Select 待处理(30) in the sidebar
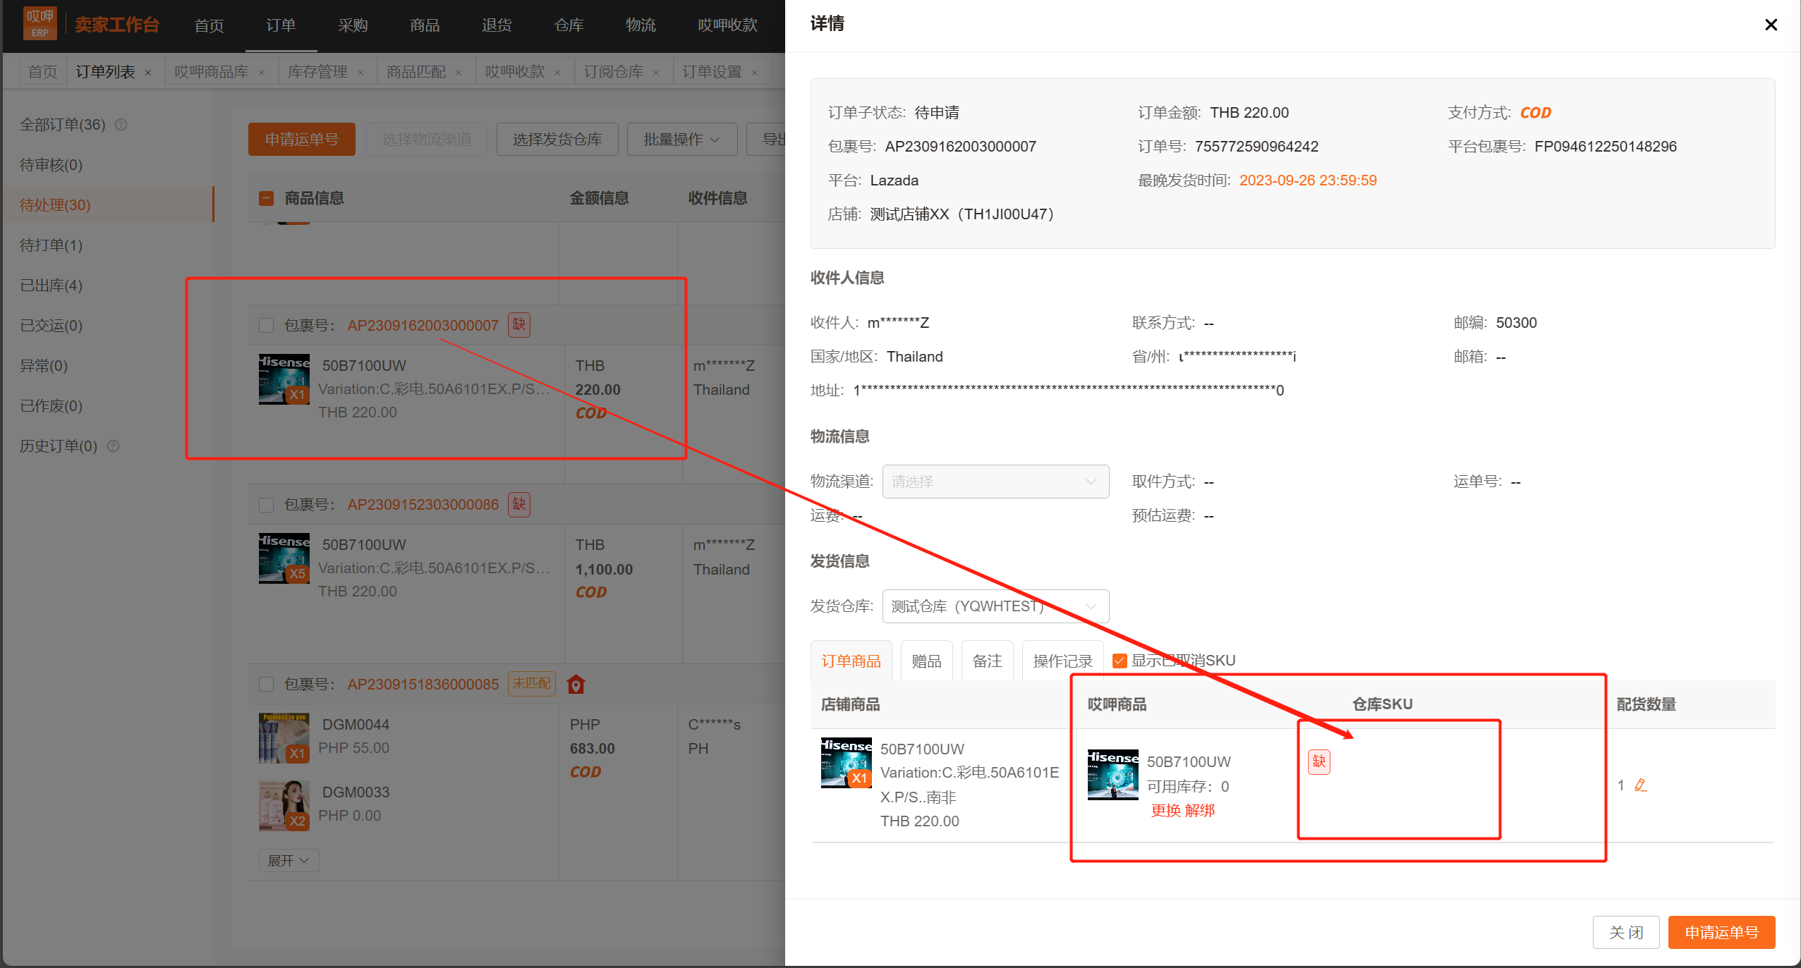Image resolution: width=1801 pixels, height=968 pixels. click(x=108, y=204)
